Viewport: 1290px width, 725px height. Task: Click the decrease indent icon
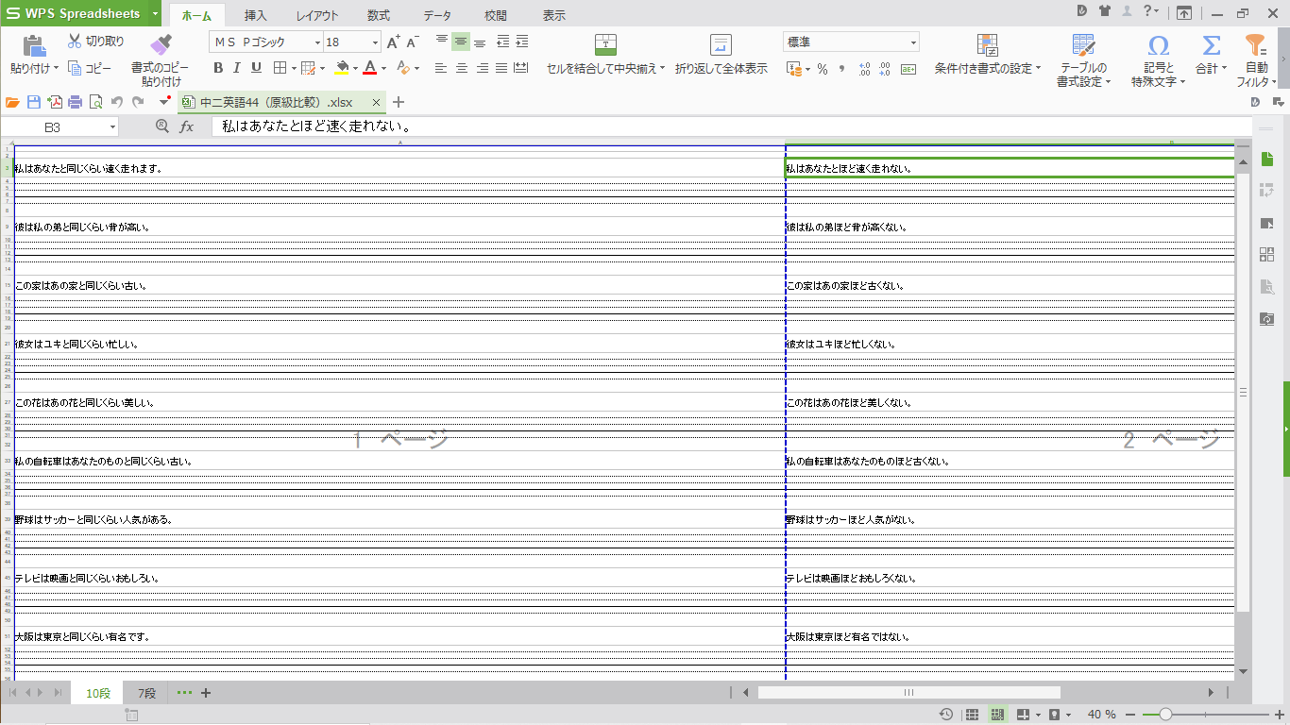(502, 42)
